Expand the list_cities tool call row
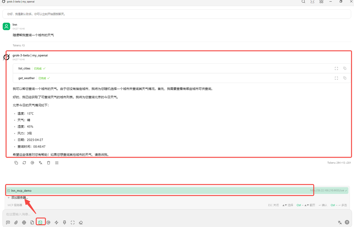354x227 pixels. tap(182, 68)
